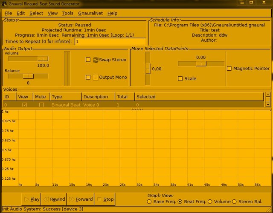Click the ID column header

[x=9, y=97]
